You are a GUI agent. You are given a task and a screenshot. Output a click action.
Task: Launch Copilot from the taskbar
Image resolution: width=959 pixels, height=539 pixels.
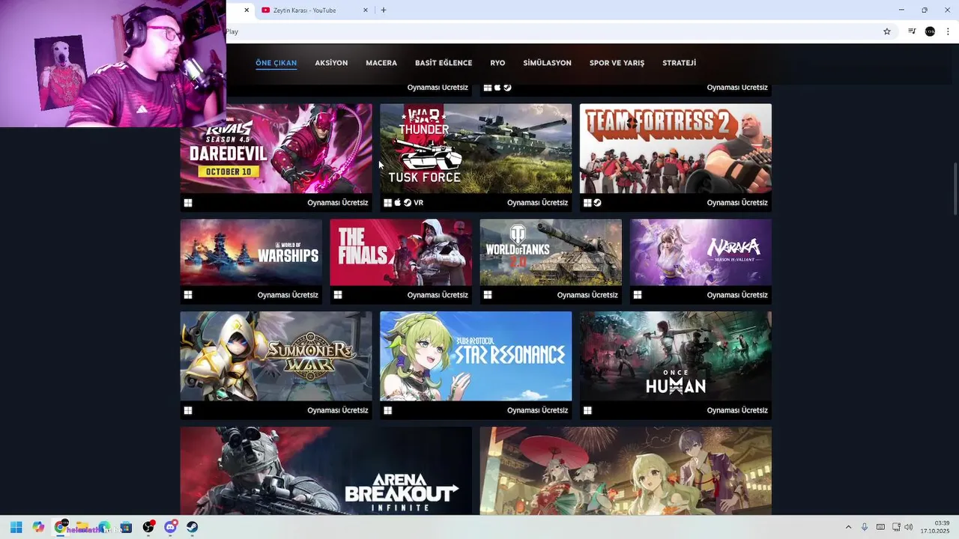[38, 527]
